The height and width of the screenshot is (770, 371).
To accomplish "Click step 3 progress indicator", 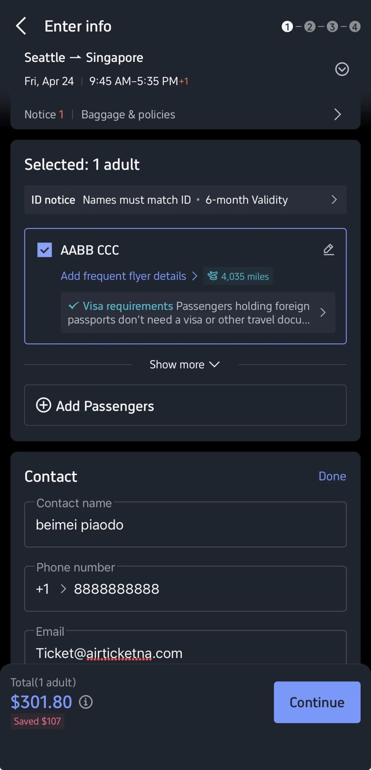I will point(332,26).
